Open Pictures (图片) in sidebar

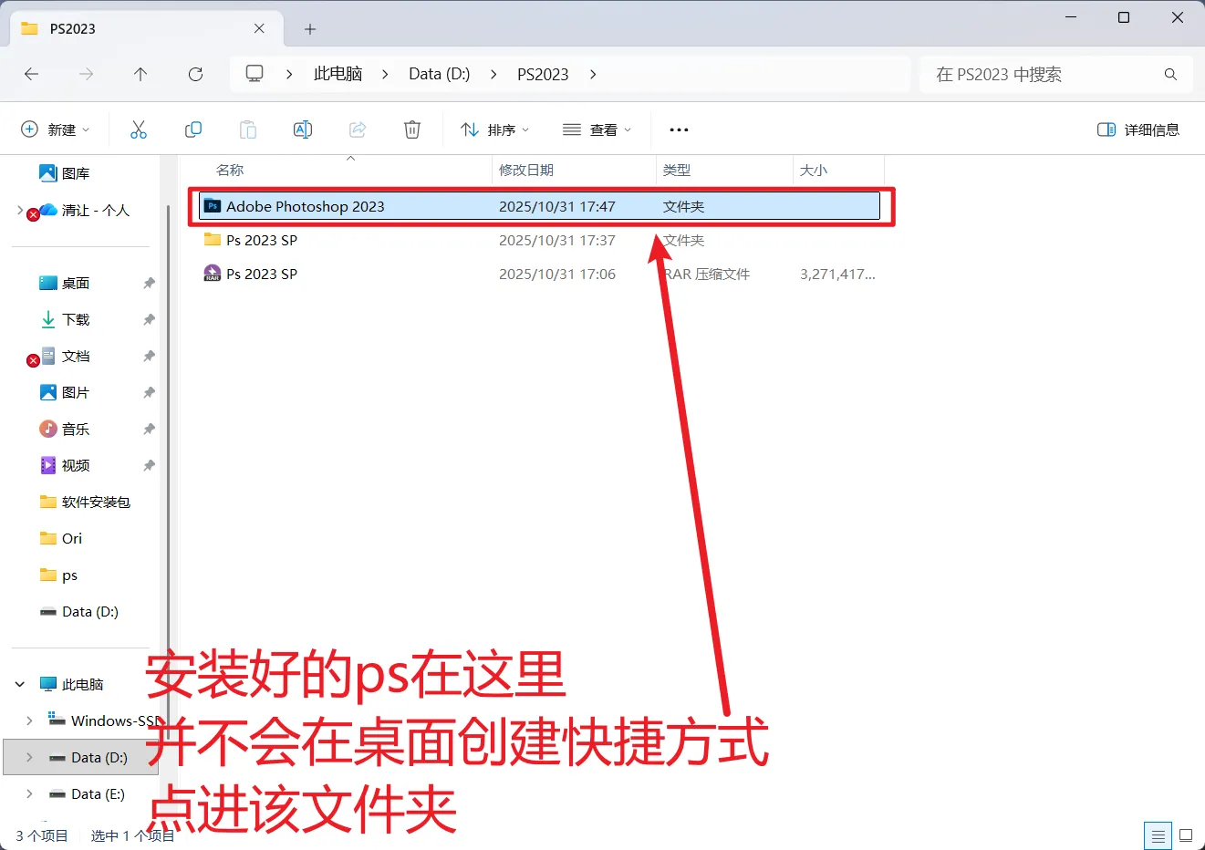point(64,392)
